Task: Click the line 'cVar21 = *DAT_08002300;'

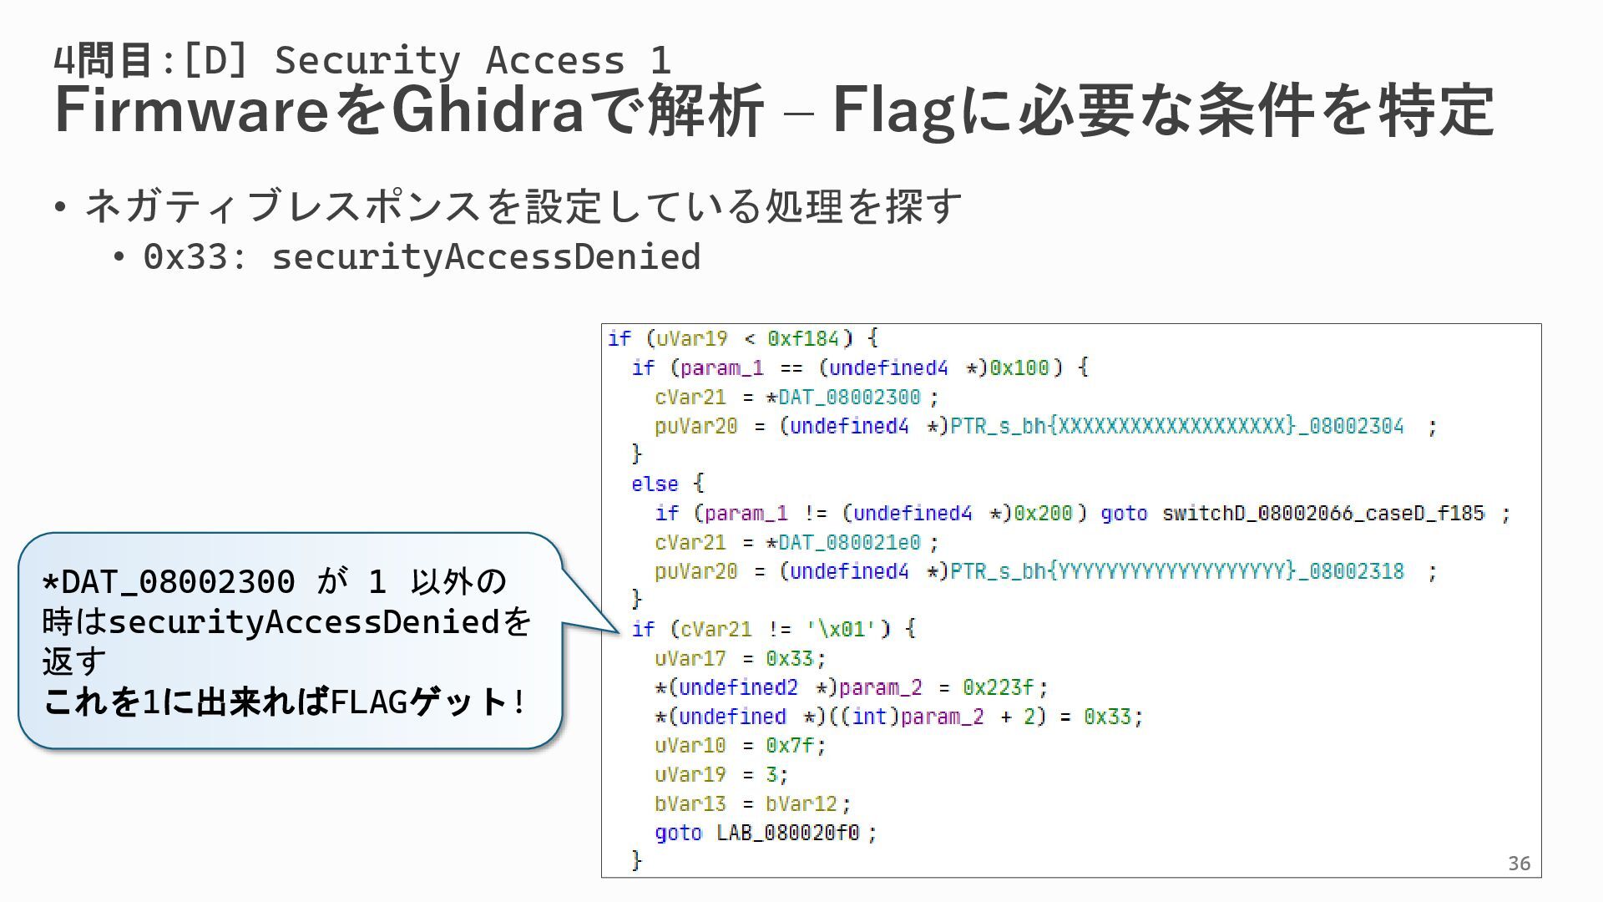Action: click(796, 397)
